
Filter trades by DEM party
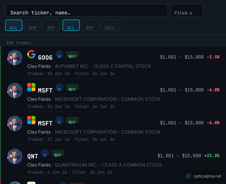tap(32, 25)
